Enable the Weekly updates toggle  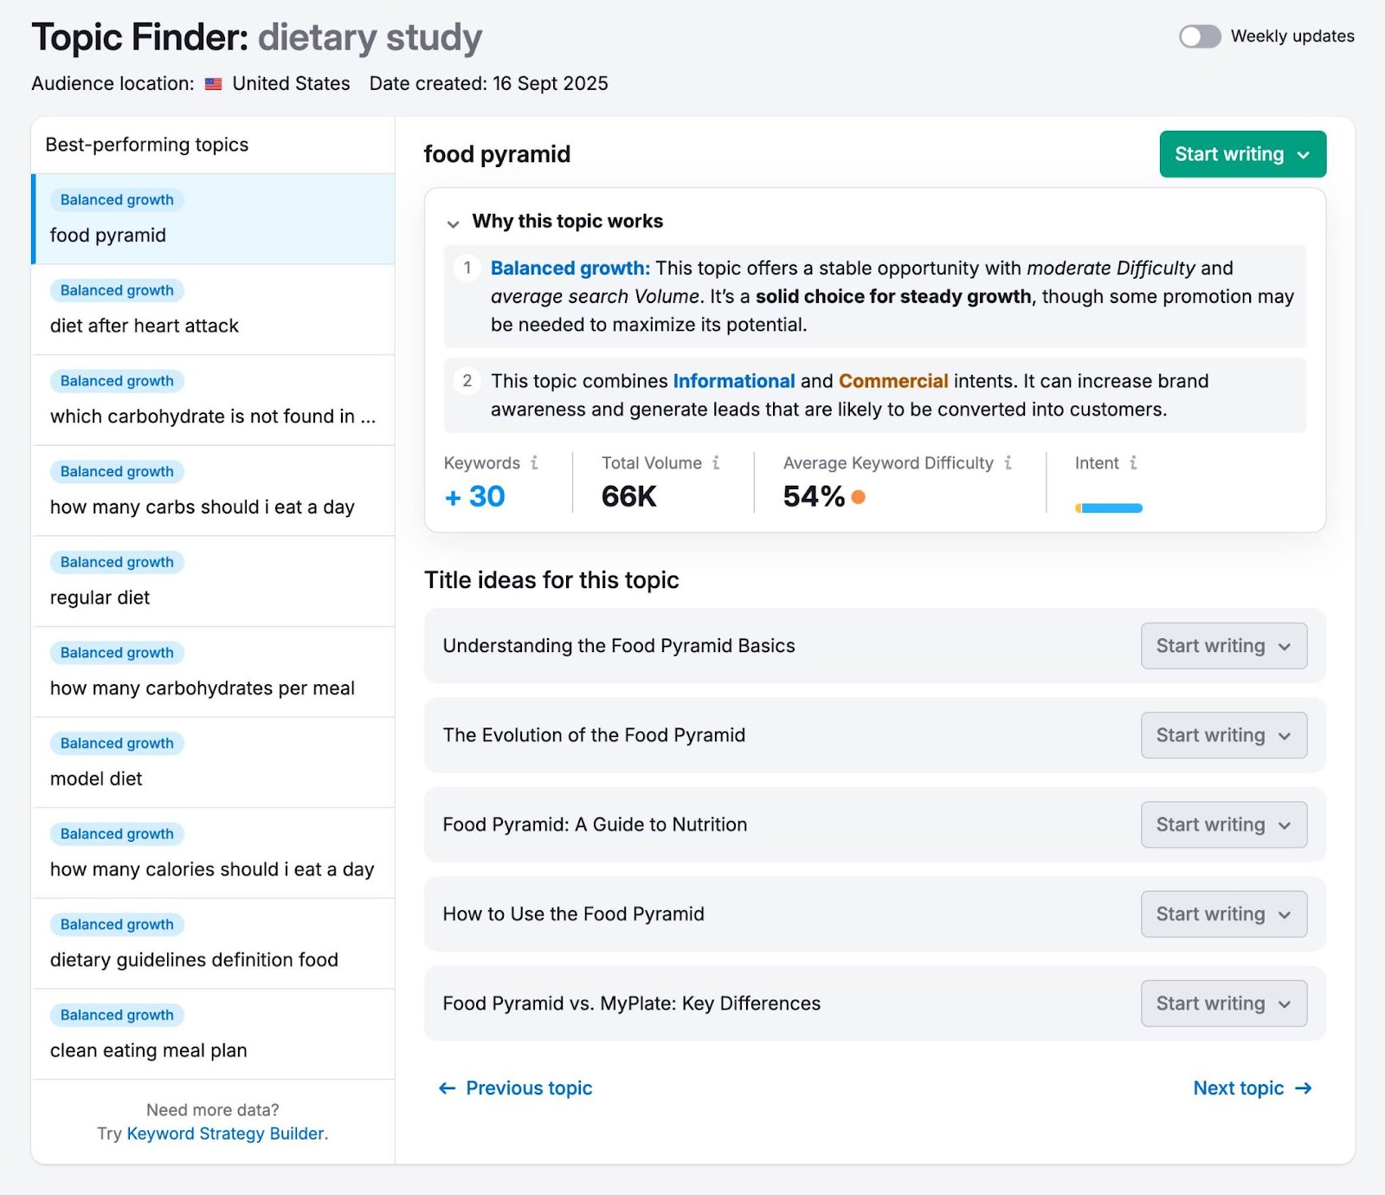tap(1200, 36)
